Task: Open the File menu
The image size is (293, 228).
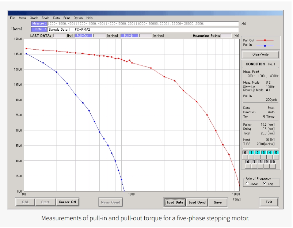Action: [12, 18]
